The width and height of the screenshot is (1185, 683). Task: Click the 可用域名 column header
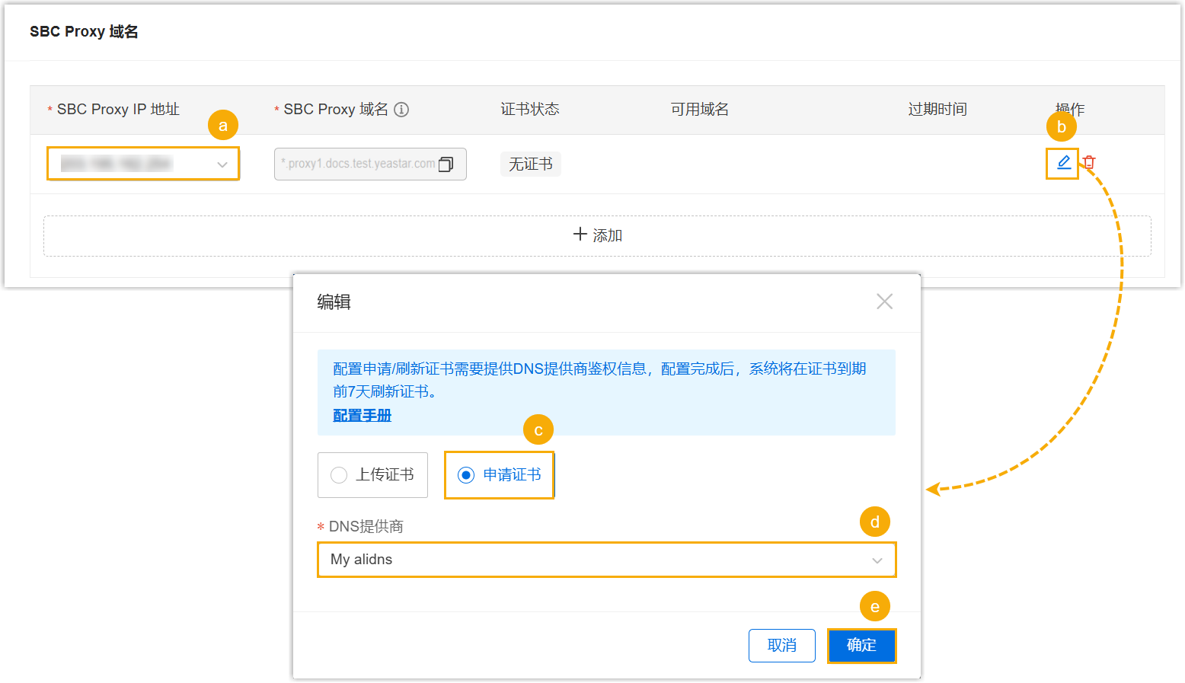click(699, 110)
